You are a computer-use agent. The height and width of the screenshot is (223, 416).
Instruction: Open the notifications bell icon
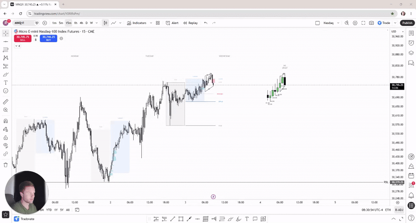411,195
